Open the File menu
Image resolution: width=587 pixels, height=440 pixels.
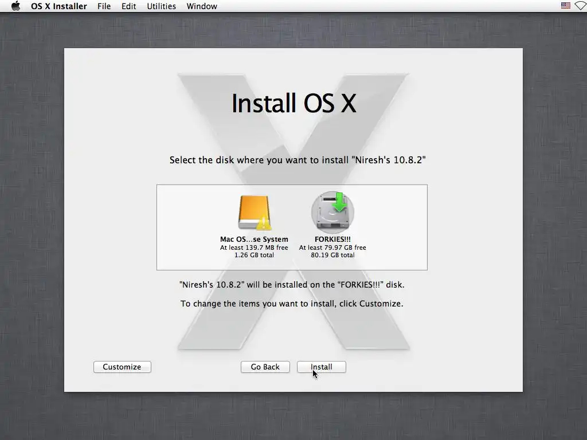104,6
